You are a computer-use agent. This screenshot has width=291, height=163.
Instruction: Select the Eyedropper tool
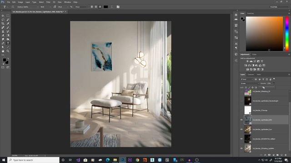coord(8,24)
